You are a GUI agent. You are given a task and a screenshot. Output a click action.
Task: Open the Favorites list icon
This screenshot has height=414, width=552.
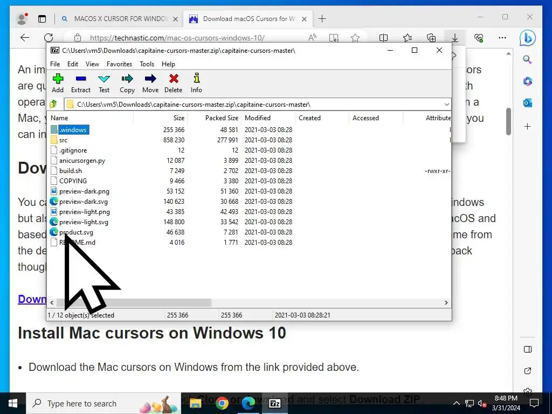[x=408, y=38]
